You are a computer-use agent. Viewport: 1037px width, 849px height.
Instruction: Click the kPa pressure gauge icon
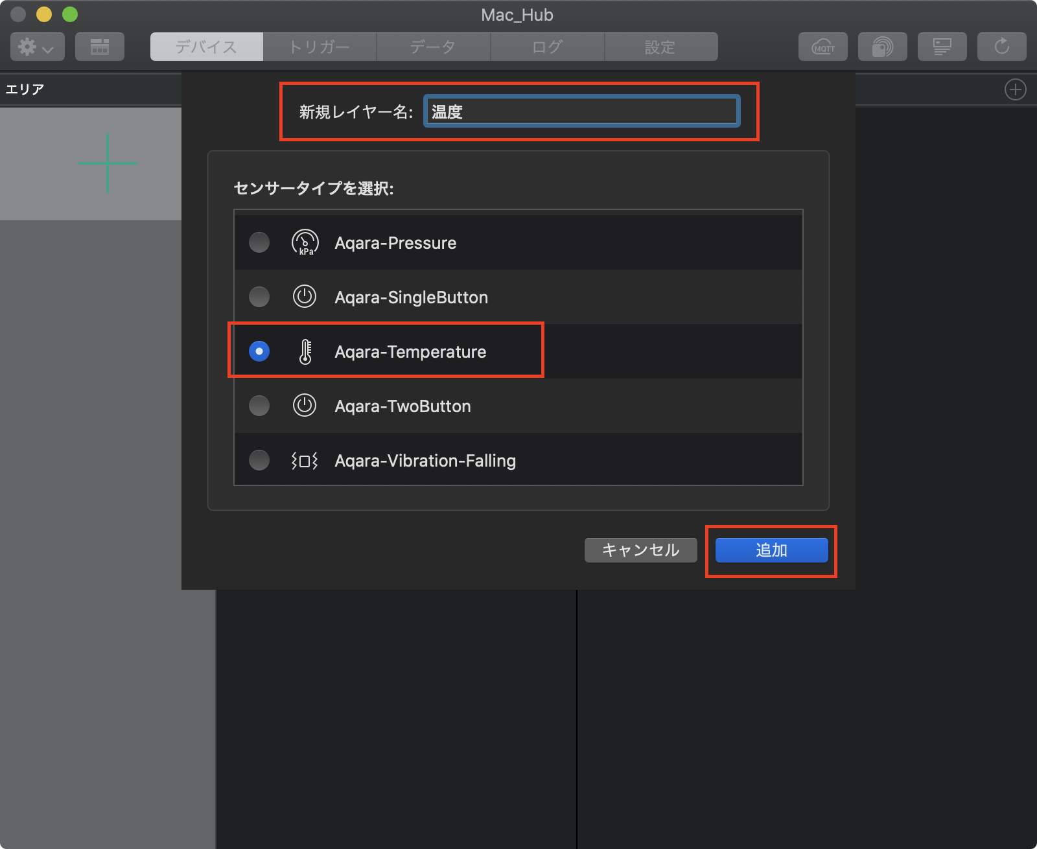[305, 242]
